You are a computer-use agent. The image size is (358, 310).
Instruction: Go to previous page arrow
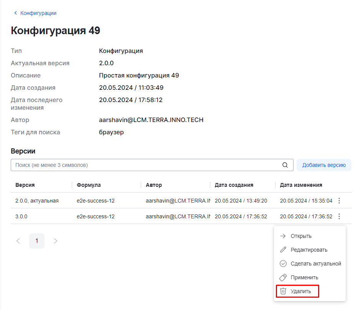click(18, 241)
